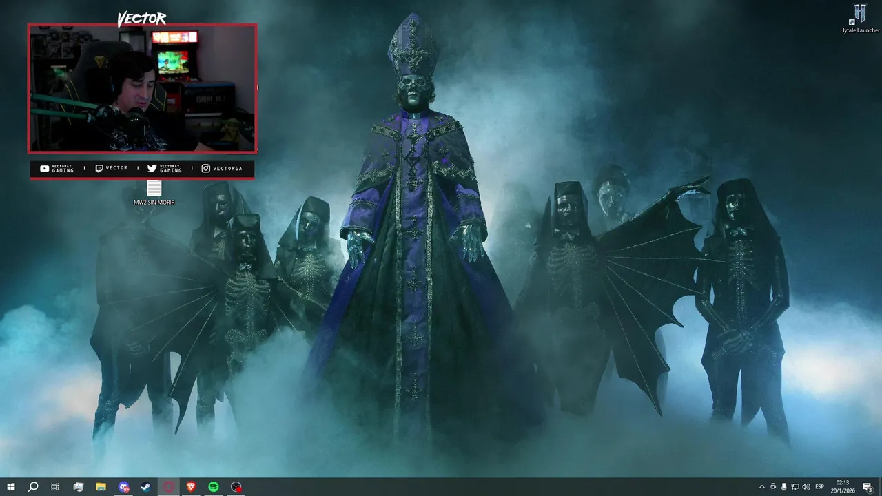Change the ESP input language

820,487
